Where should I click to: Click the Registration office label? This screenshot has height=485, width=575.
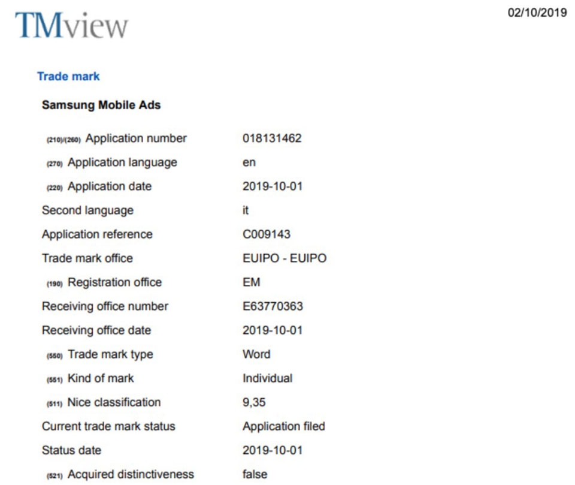tap(115, 282)
